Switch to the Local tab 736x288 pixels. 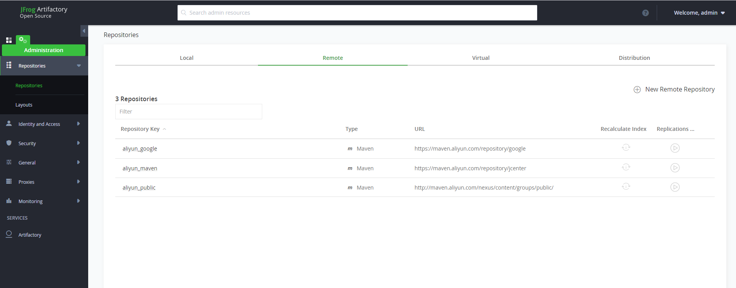point(186,58)
